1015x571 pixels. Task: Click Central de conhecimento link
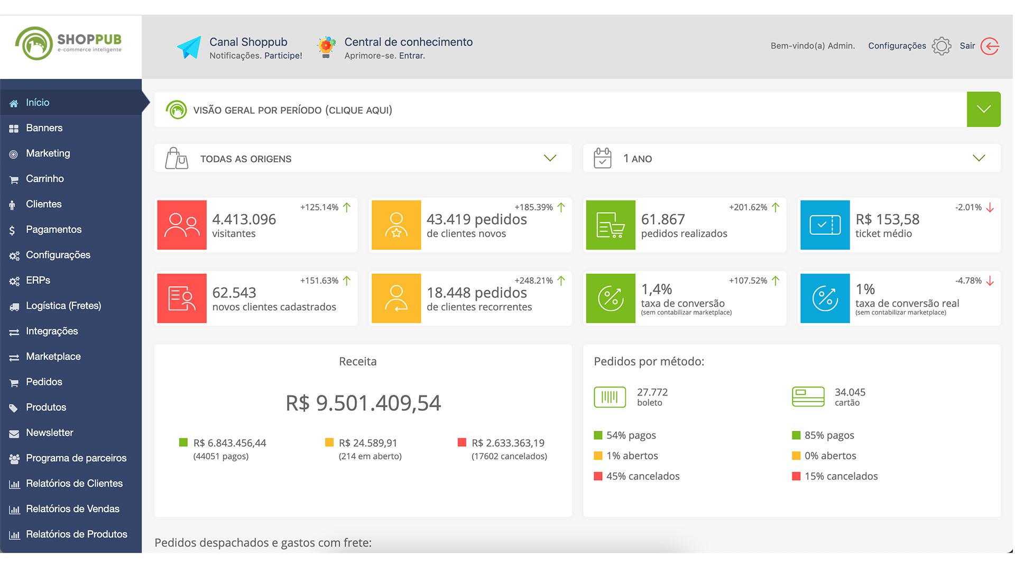pos(409,42)
